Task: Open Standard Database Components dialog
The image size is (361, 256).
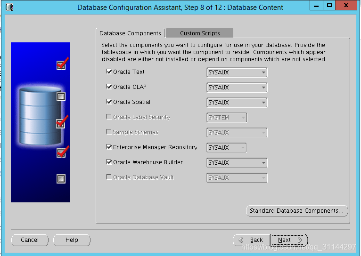Action: point(297,211)
